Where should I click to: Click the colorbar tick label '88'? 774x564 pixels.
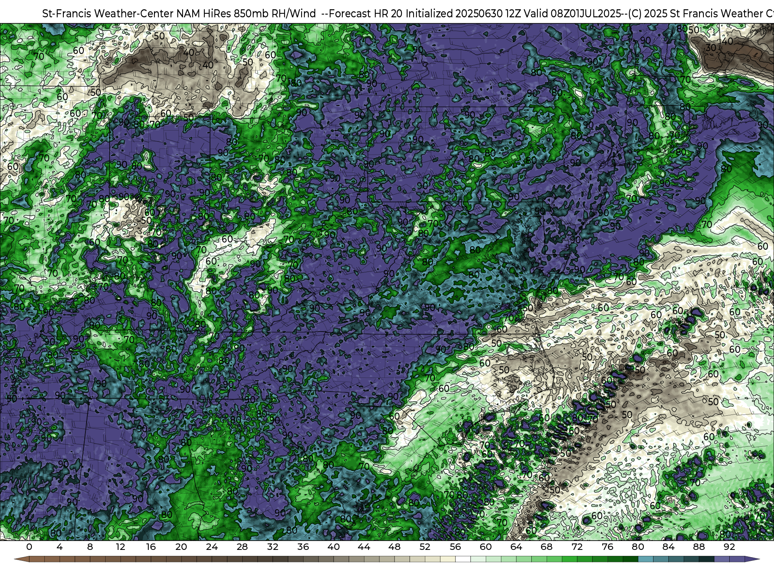[x=699, y=547]
